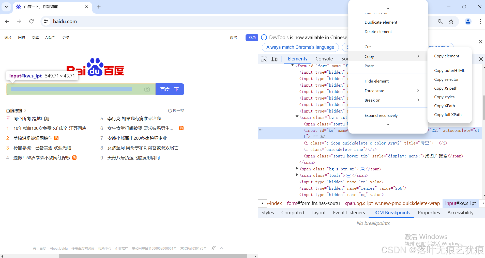Click the 换一换 refresh icon for hot searches
Screen dimensions: 485x258
click(x=170, y=110)
